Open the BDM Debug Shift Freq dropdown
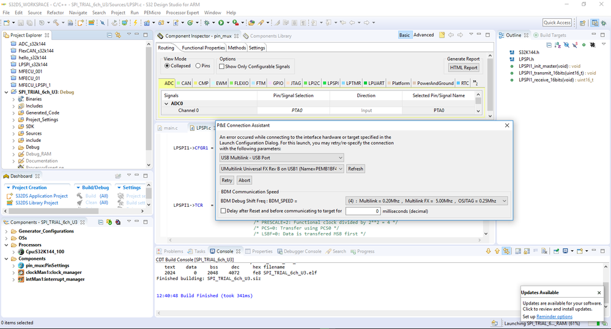 [x=427, y=201]
